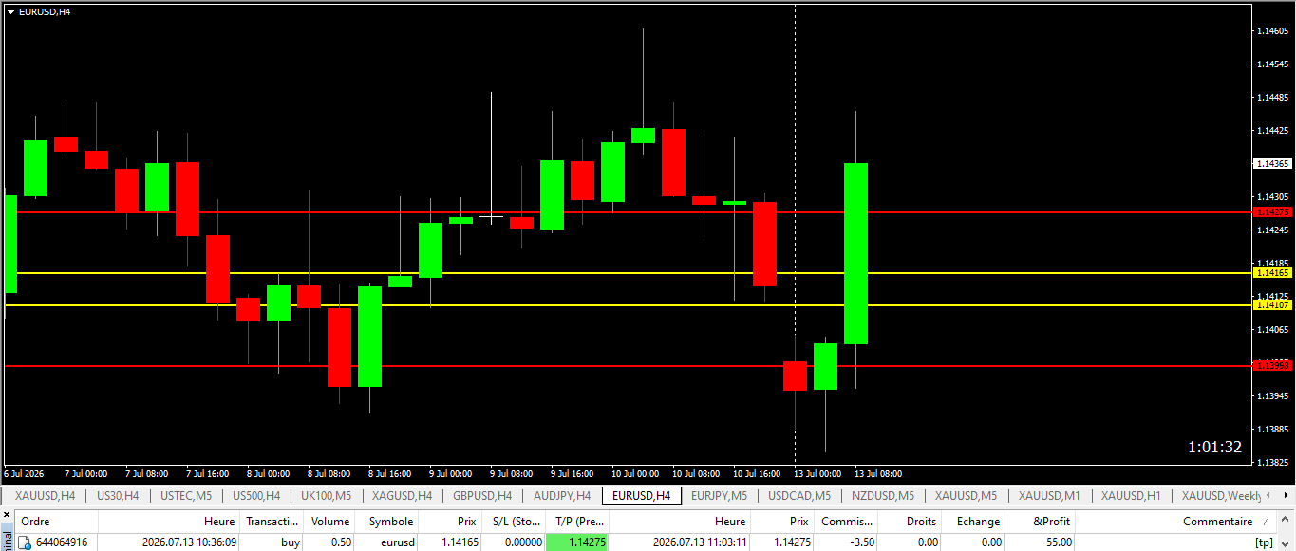This screenshot has width=1296, height=551.
Task: Open the XAUUSD,M1 chart tab
Action: pos(1049,495)
